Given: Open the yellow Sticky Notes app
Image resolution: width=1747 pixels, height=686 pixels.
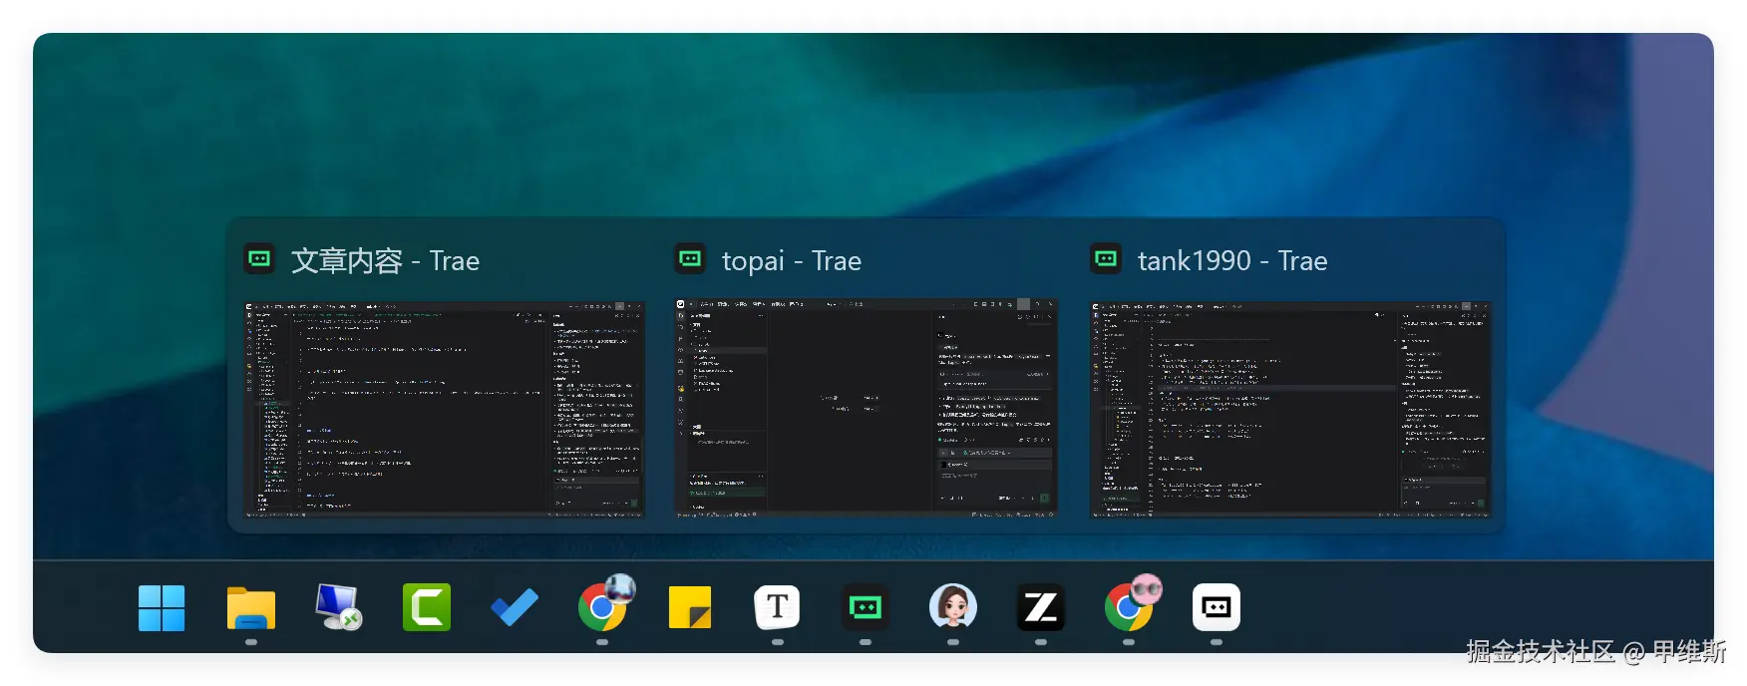Looking at the screenshot, I should tap(690, 607).
